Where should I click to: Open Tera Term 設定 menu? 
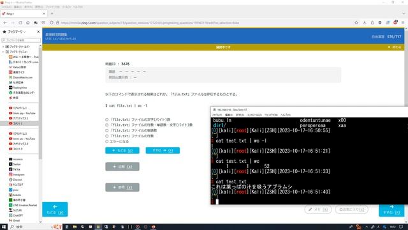point(240,115)
